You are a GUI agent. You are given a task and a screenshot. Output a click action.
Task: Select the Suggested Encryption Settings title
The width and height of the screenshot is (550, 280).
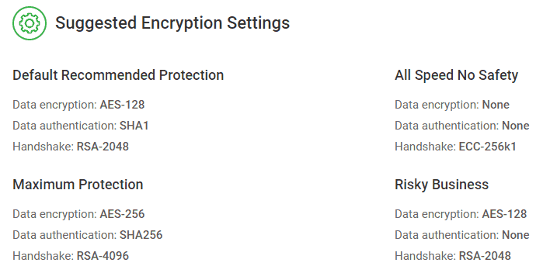(x=172, y=23)
